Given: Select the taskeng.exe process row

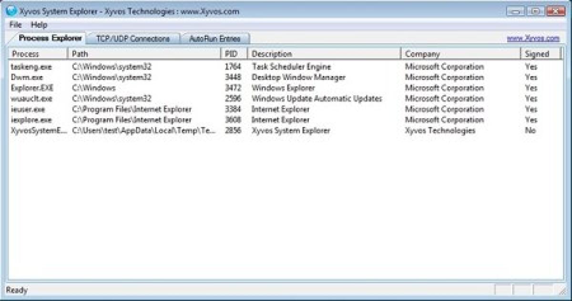Looking at the screenshot, I should (x=286, y=67).
